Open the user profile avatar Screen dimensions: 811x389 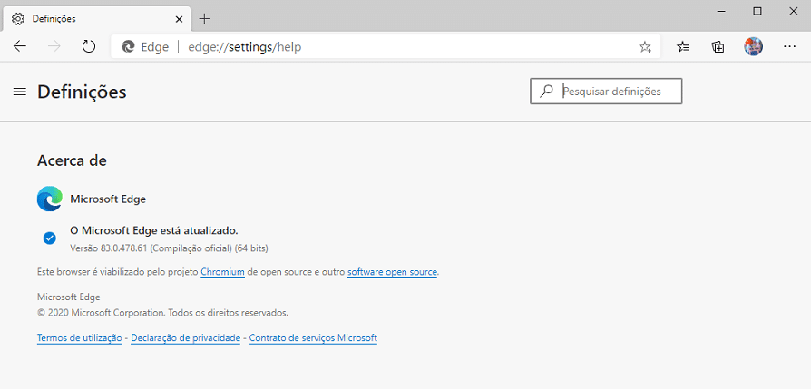(753, 46)
